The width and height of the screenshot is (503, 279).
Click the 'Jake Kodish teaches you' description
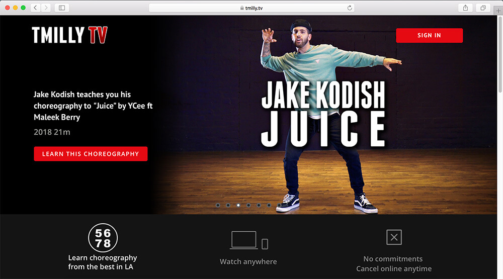click(x=93, y=106)
